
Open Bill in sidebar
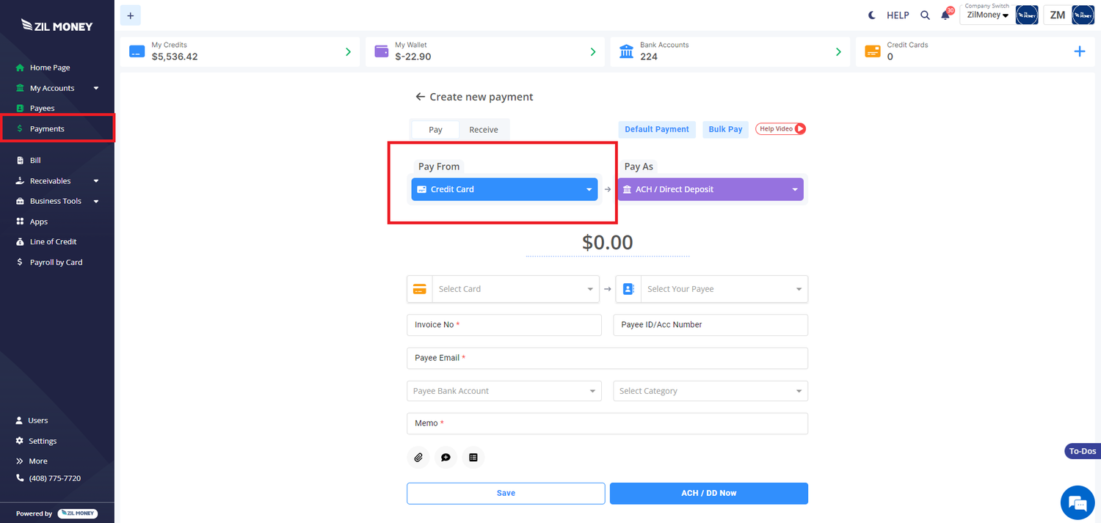pyautogui.click(x=35, y=160)
